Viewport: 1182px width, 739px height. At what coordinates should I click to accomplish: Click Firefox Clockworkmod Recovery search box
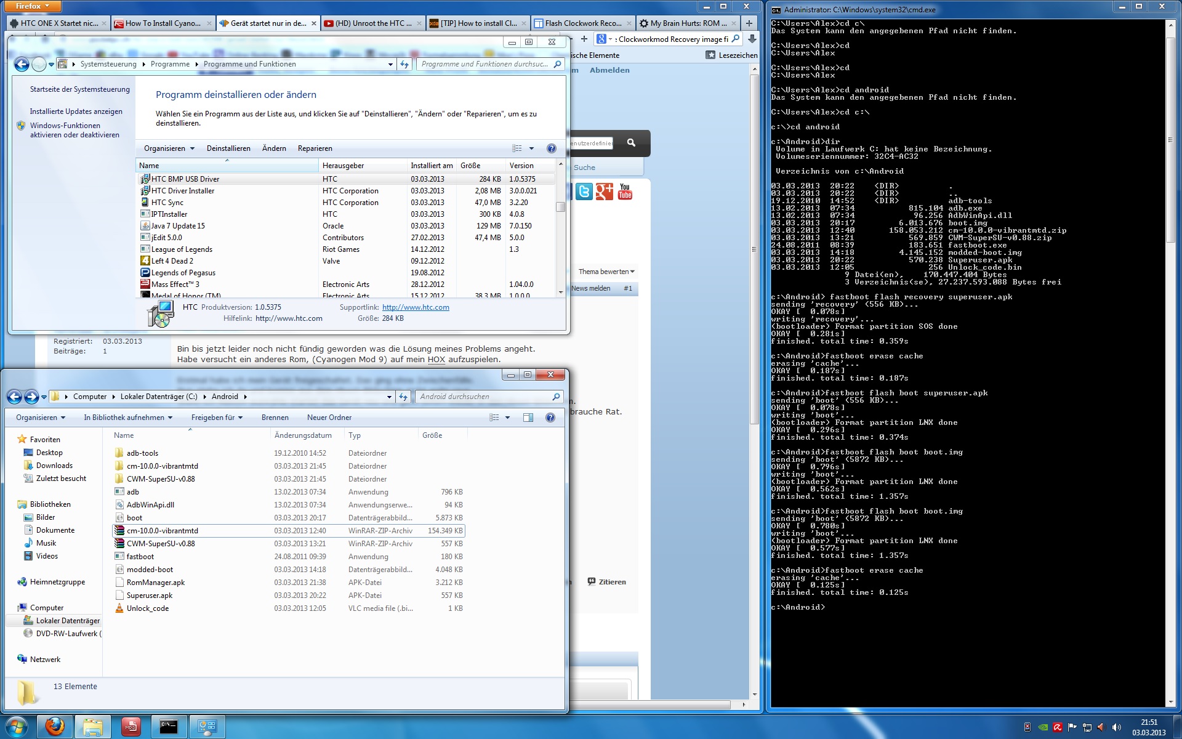tap(668, 39)
